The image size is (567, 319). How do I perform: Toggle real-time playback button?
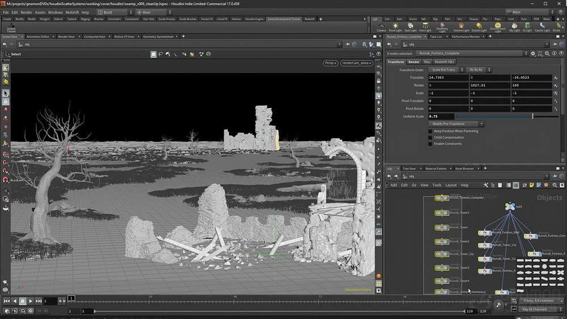[x=31, y=311]
